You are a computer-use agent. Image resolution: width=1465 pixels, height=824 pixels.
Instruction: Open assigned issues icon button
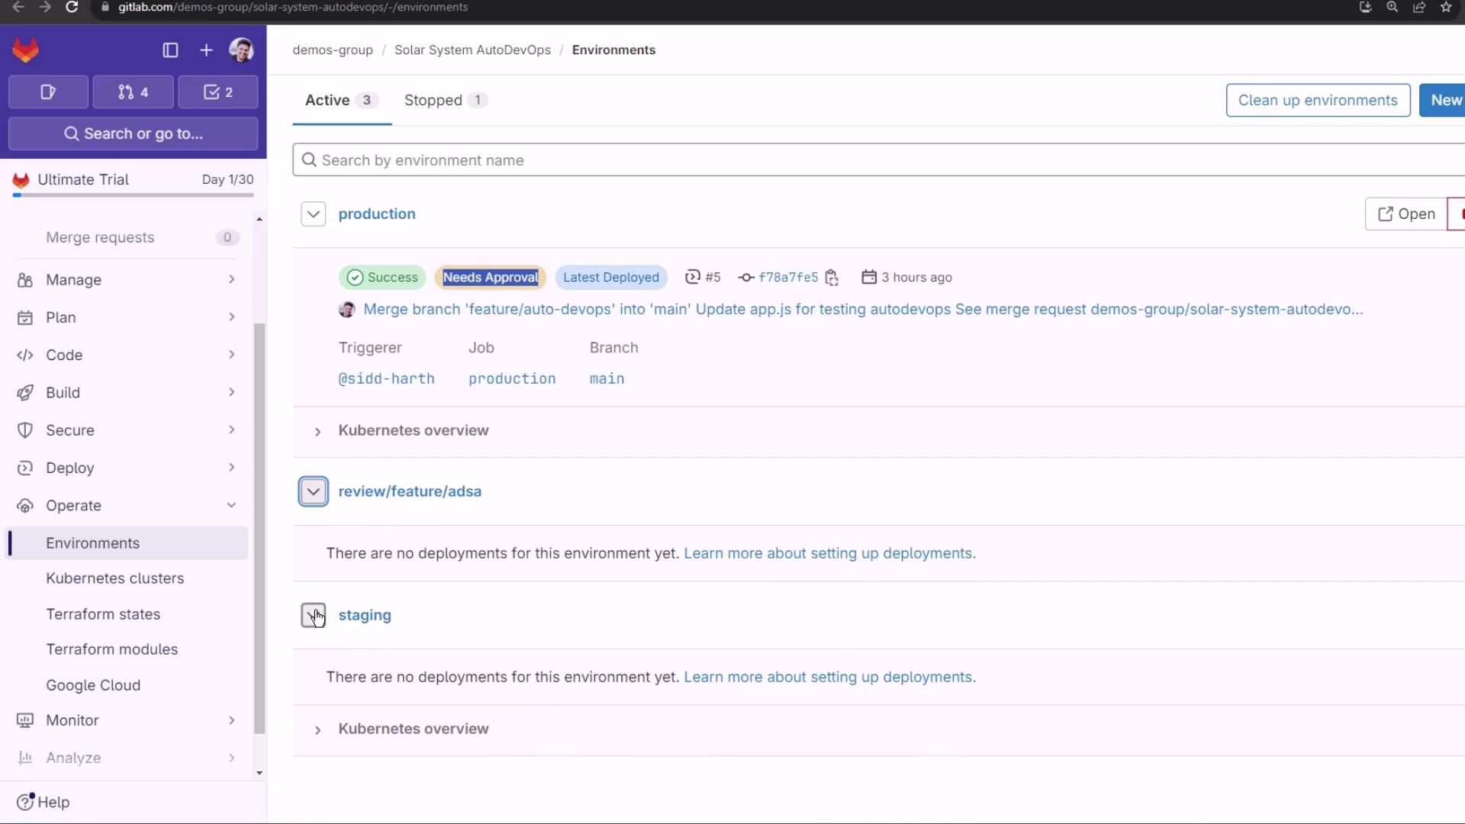48,92
